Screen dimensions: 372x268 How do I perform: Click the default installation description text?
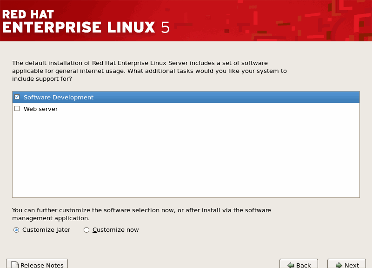[x=149, y=71]
